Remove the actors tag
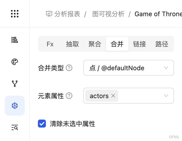This screenshot has width=182, height=141. click(113, 96)
